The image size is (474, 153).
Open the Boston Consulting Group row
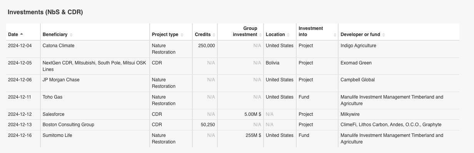[233, 125]
